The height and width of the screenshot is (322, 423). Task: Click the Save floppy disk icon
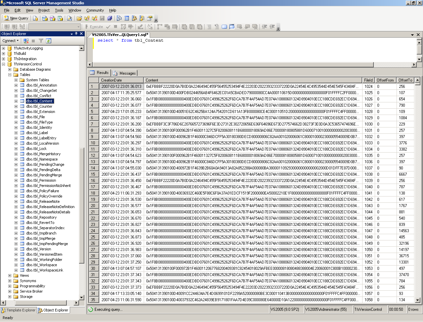(102, 18)
